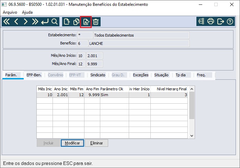Click the Ano Inic column header
This screenshot has width=240, height=168.
tap(61, 89)
